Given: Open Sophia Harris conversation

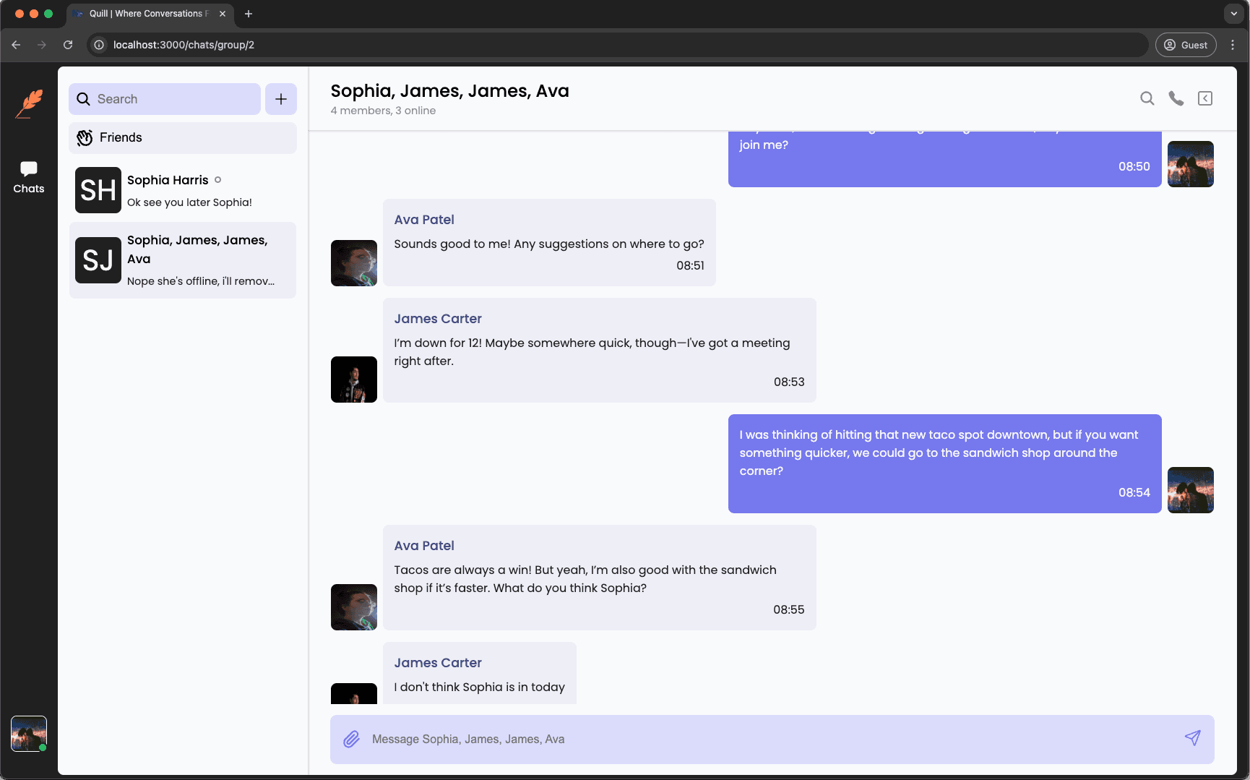Looking at the screenshot, I should point(182,190).
